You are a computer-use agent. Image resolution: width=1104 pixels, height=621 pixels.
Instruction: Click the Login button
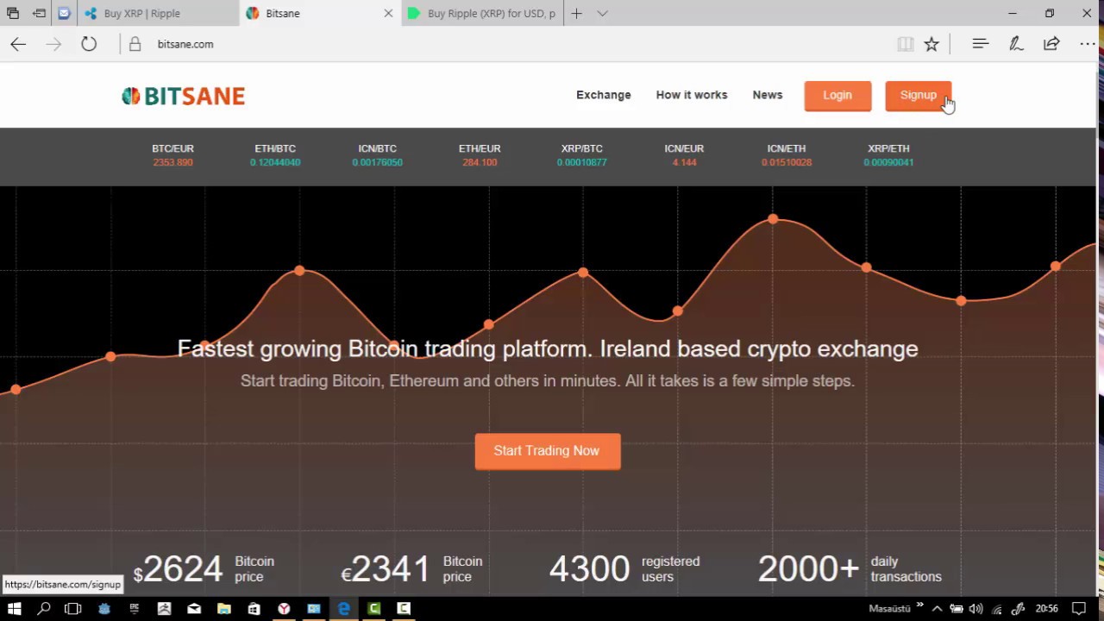tap(837, 96)
